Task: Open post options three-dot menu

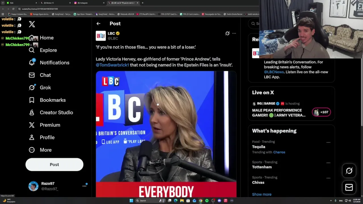Action: [234, 33]
